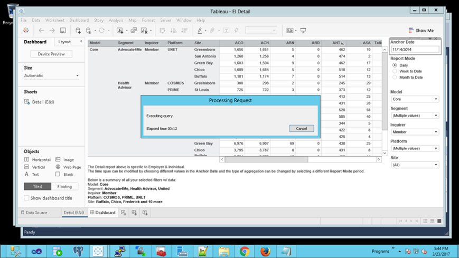Screen dimensions: 459x258
Task: Click the presentation mode icon
Action: (303, 31)
